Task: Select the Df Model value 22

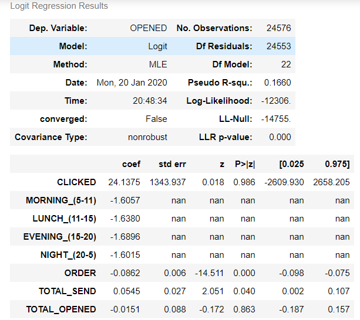Action: pyautogui.click(x=286, y=64)
